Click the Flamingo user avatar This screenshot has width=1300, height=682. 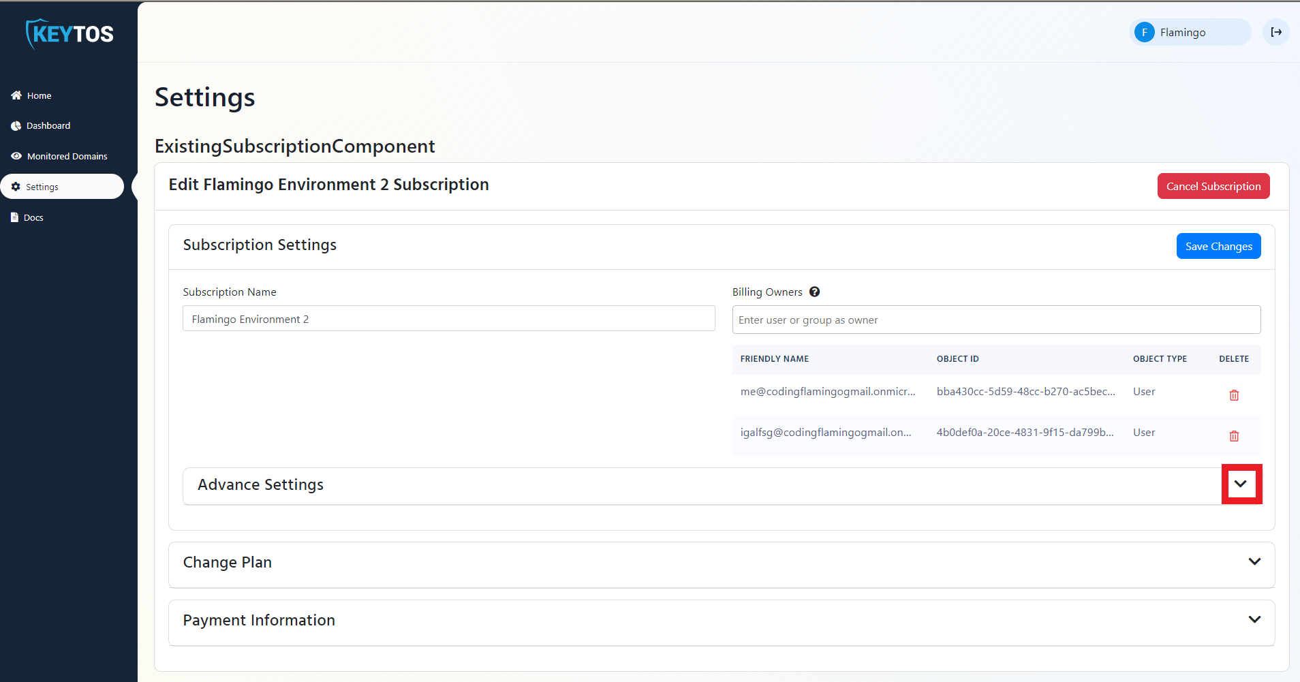[1145, 32]
